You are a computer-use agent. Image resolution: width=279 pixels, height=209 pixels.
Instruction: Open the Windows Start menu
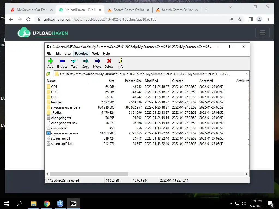tap(7, 204)
